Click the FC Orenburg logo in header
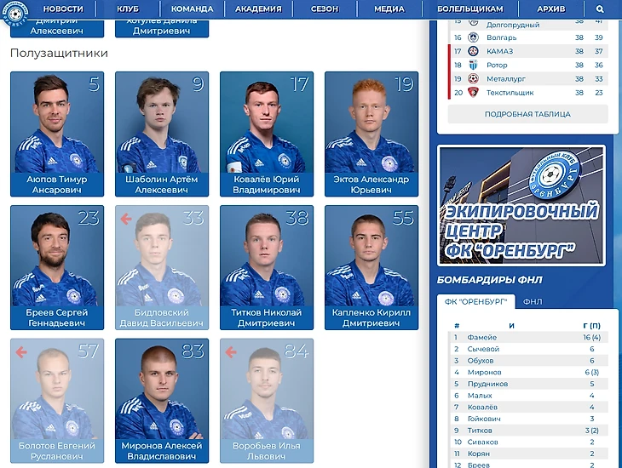The image size is (622, 468). [15, 14]
